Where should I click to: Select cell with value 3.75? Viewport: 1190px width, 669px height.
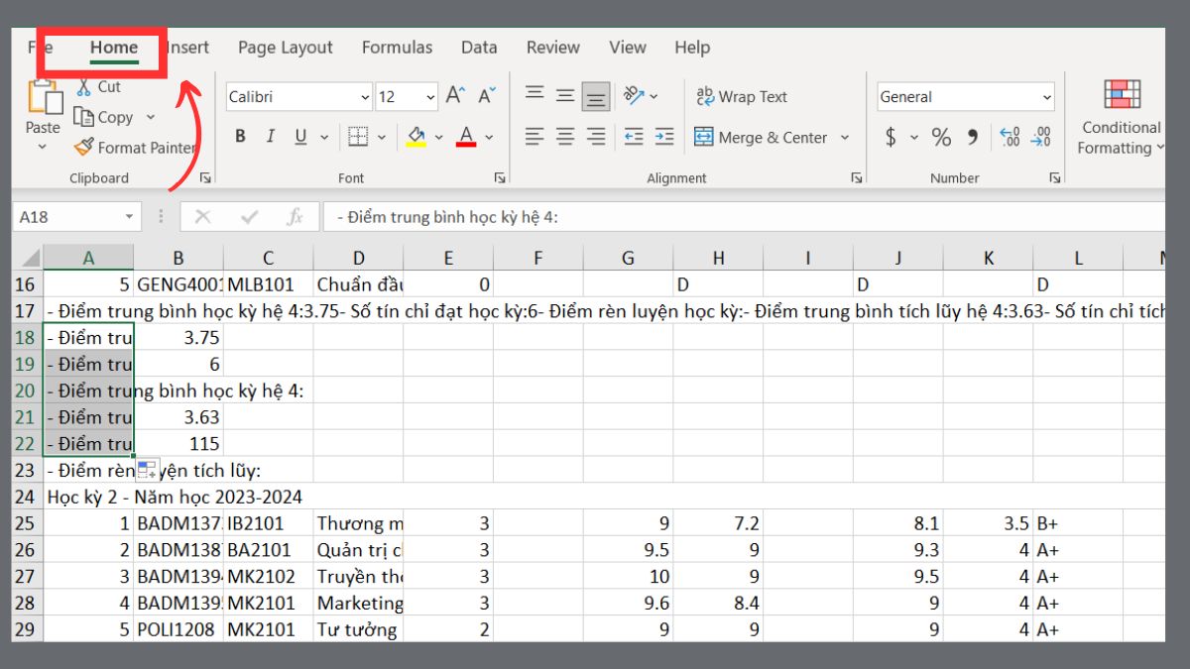[178, 337]
